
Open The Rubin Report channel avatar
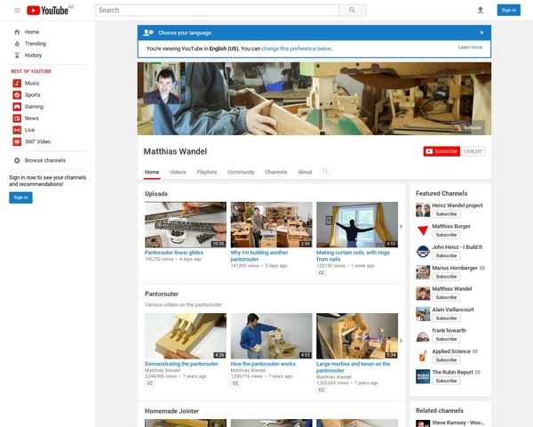coord(423,376)
